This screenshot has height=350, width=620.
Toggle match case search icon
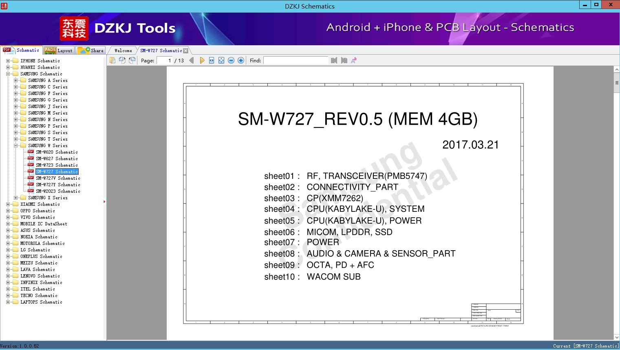[354, 60]
